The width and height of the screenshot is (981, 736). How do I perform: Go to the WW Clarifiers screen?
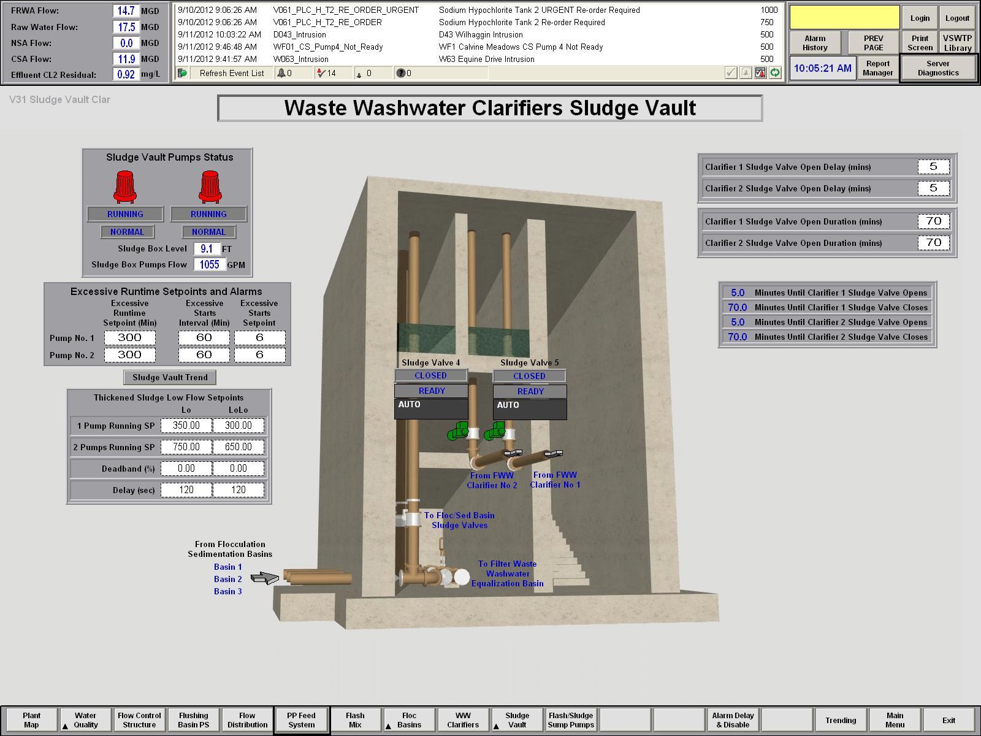463,720
